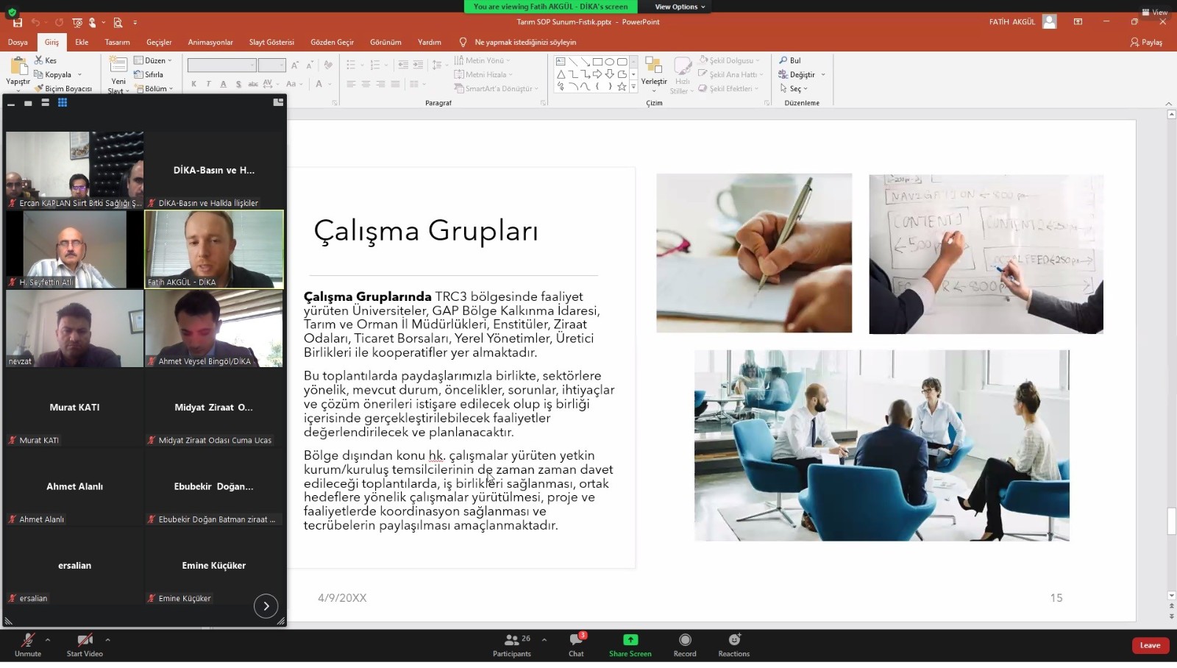
Task: Click the red Leave meeting button
Action: pos(1151,645)
